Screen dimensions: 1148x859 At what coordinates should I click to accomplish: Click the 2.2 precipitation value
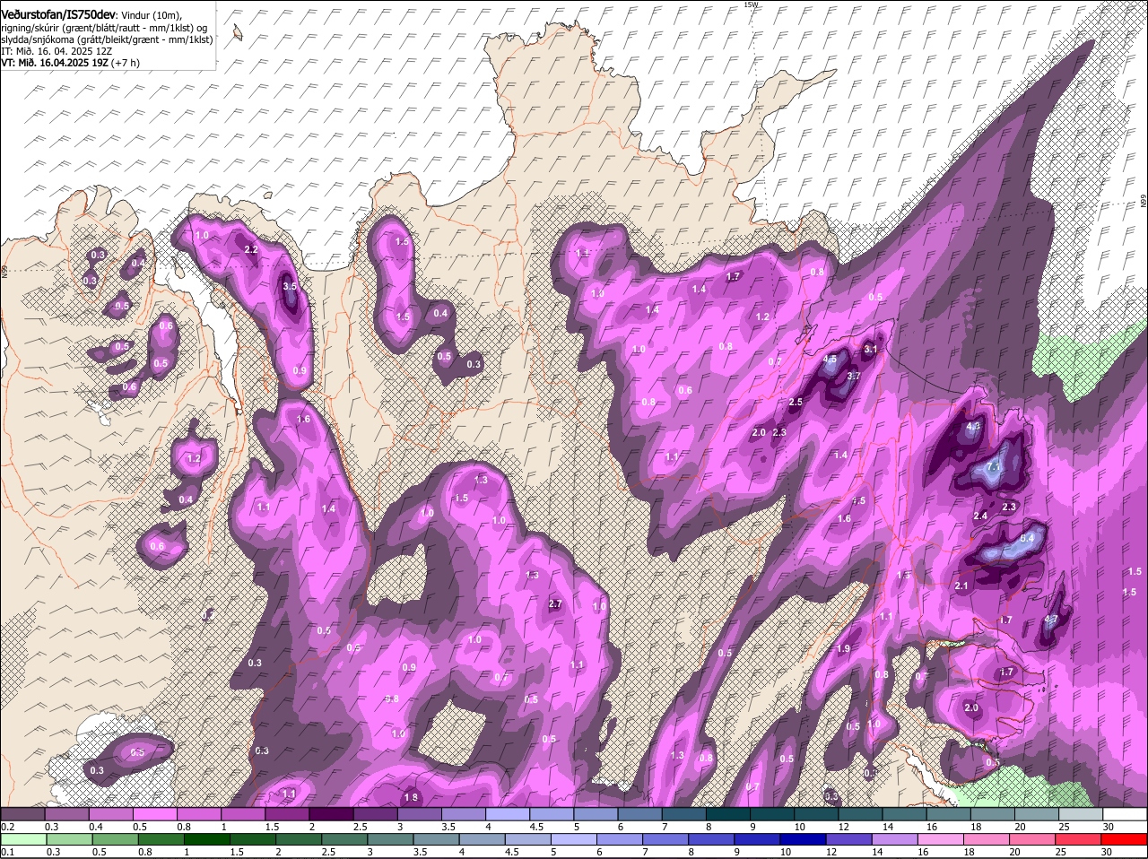click(x=251, y=249)
